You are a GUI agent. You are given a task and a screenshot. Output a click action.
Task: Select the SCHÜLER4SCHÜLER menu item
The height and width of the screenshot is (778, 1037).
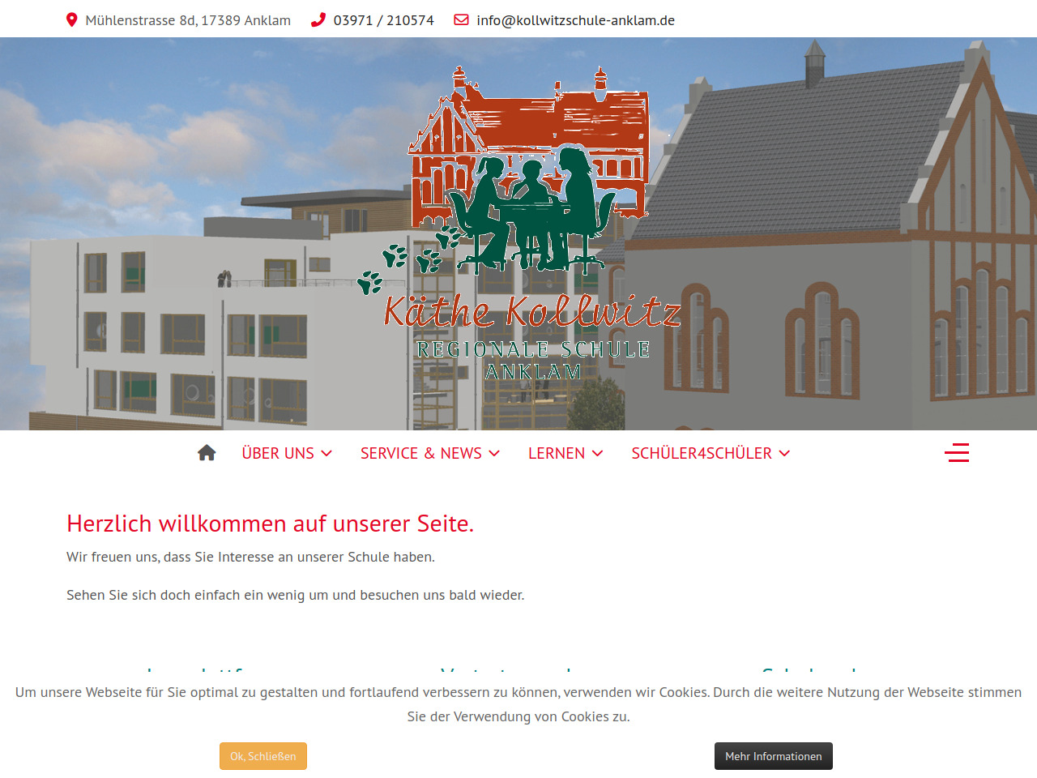tap(701, 454)
